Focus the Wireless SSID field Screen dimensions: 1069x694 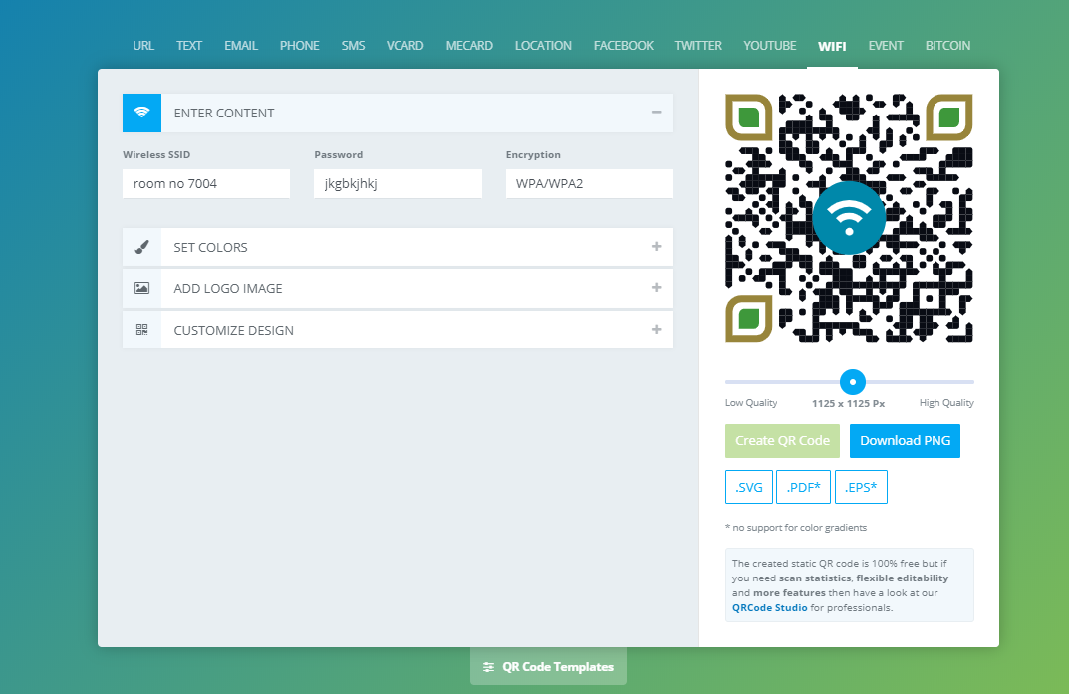click(x=206, y=184)
